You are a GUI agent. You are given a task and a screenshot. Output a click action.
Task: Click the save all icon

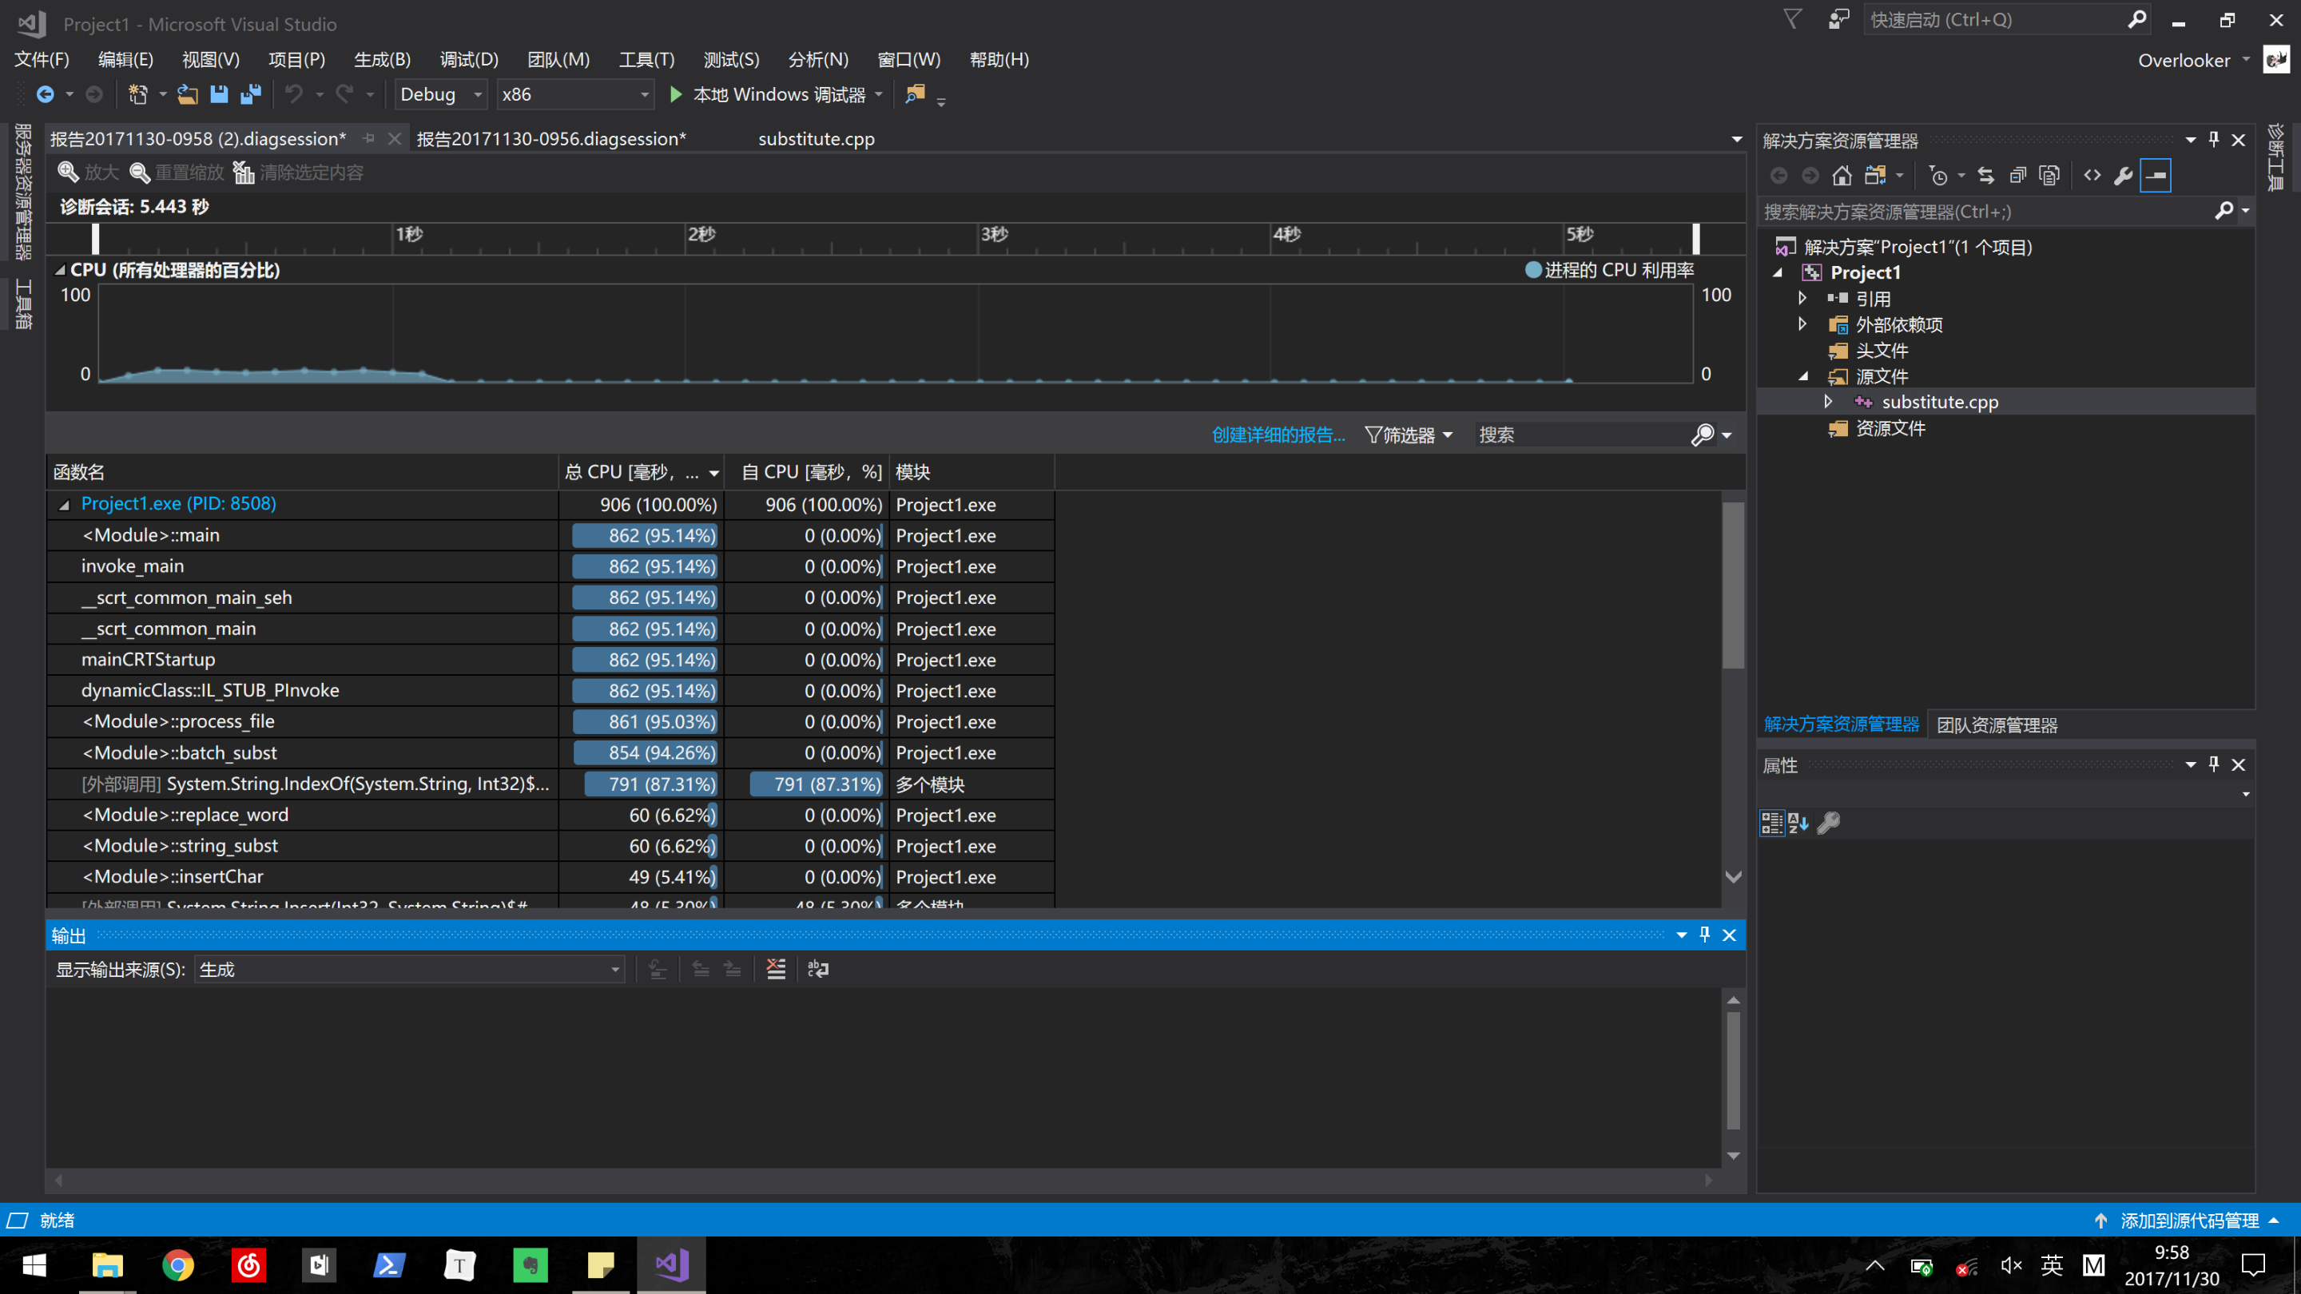(251, 93)
